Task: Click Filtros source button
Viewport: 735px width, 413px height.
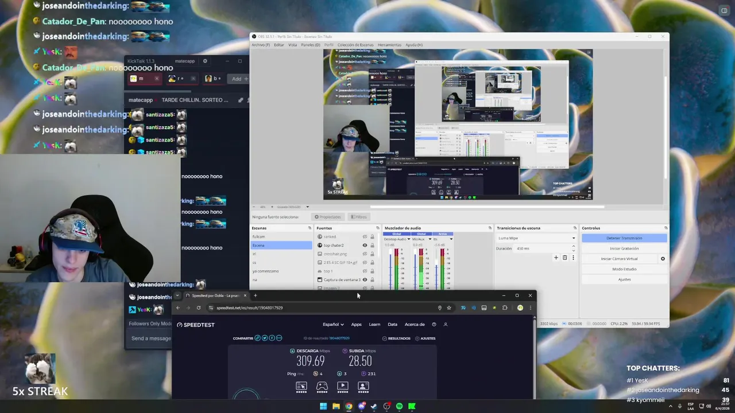Action: pyautogui.click(x=359, y=217)
